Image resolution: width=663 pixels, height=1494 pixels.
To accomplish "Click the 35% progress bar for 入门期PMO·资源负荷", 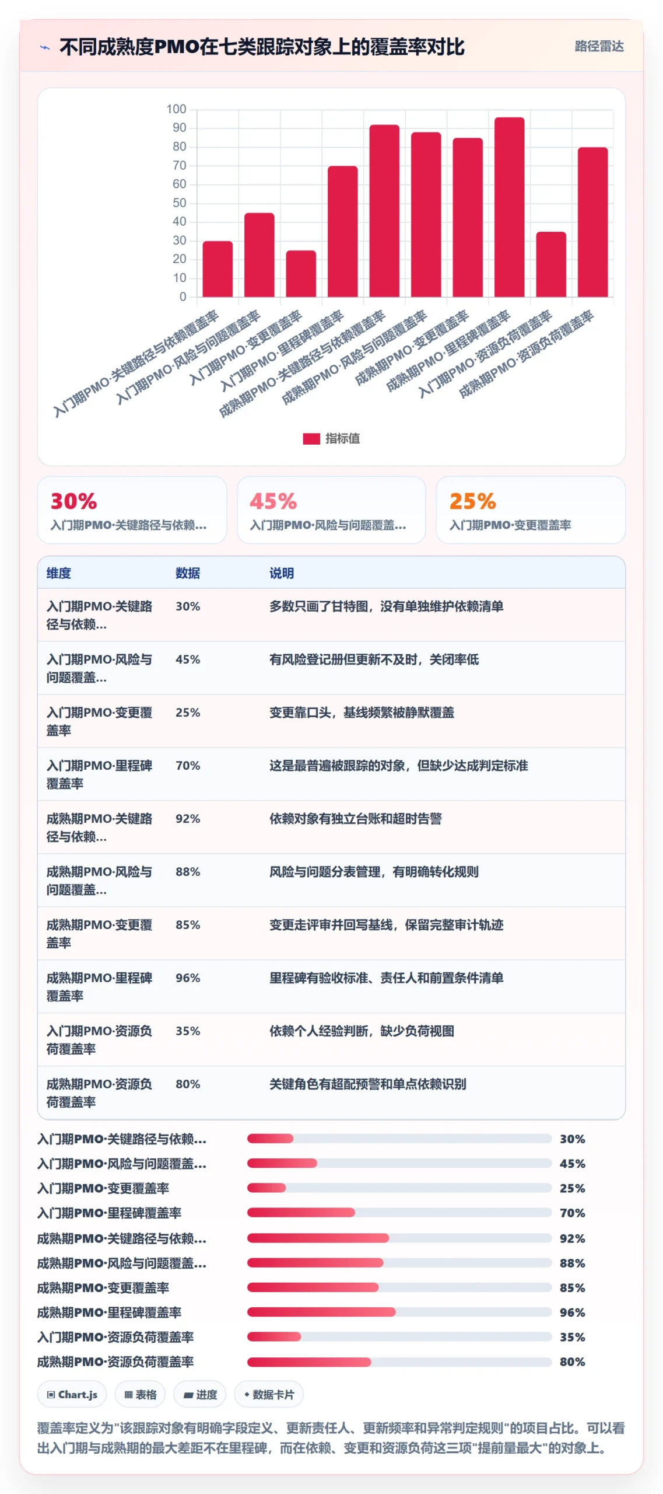I will point(399,1336).
